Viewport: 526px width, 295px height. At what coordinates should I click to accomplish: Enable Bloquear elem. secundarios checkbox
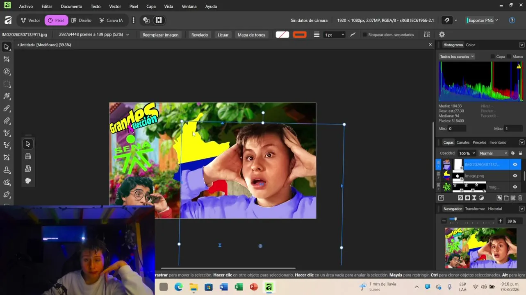pos(364,35)
